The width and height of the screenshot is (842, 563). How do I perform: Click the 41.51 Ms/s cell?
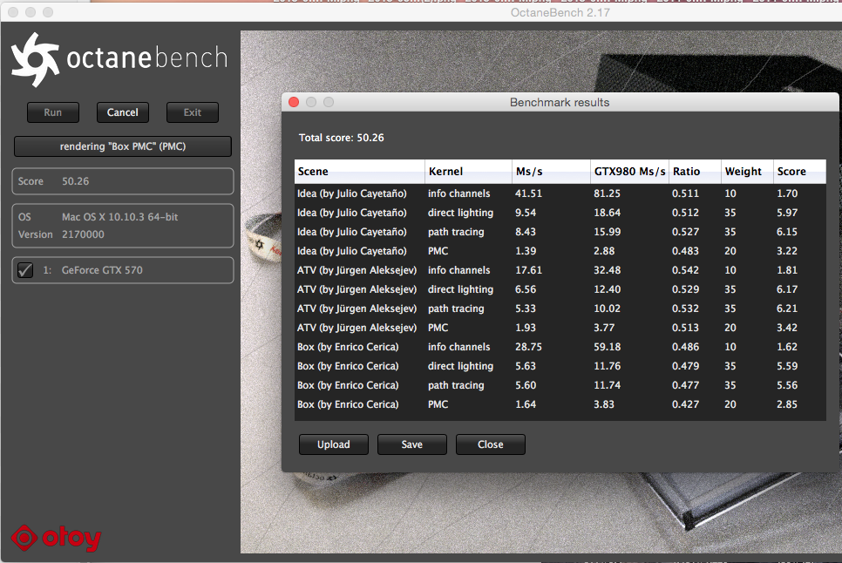[x=528, y=193]
